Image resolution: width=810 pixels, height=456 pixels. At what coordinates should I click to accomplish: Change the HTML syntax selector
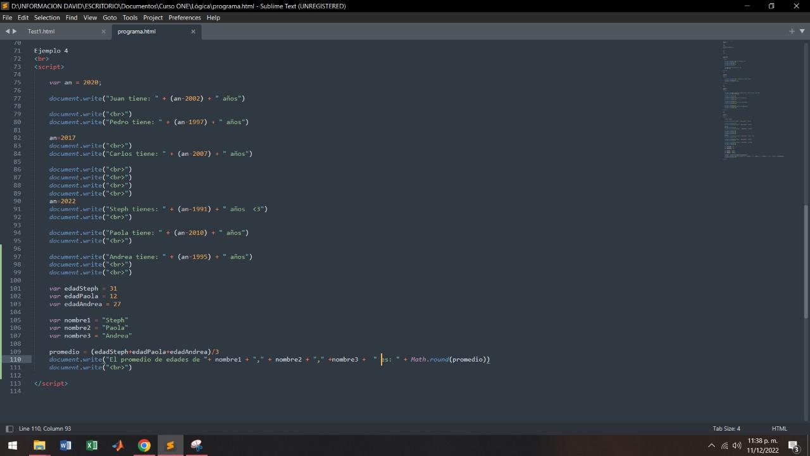[779, 429]
